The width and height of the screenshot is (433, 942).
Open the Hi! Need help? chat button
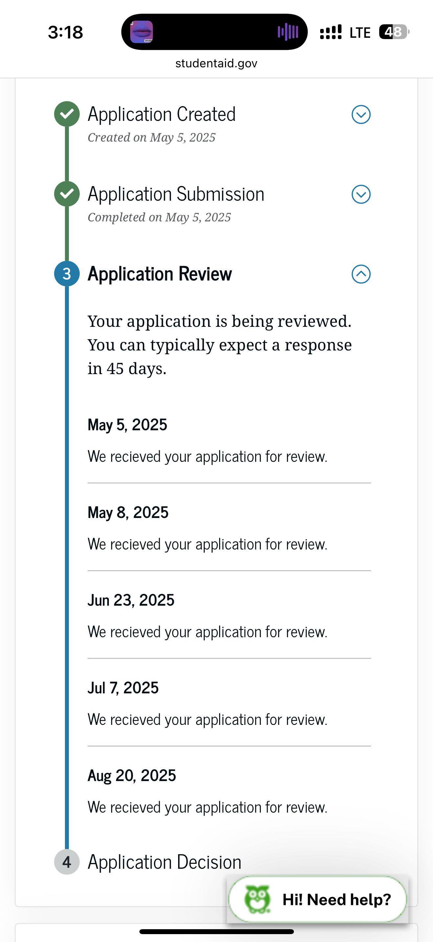pyautogui.click(x=317, y=899)
